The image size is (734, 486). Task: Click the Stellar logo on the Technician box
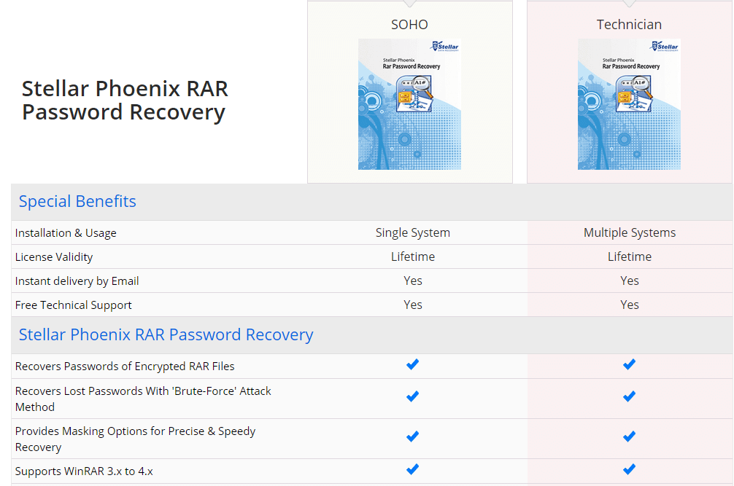click(664, 46)
